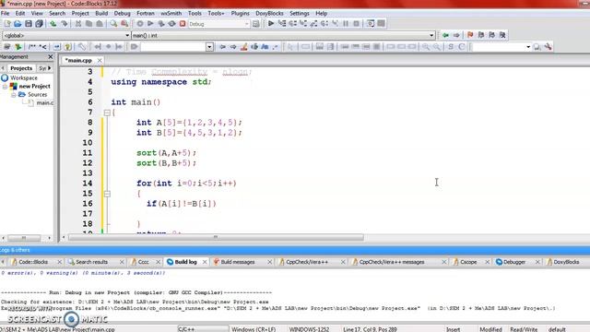Select the Workspace tree item

(x=23, y=77)
